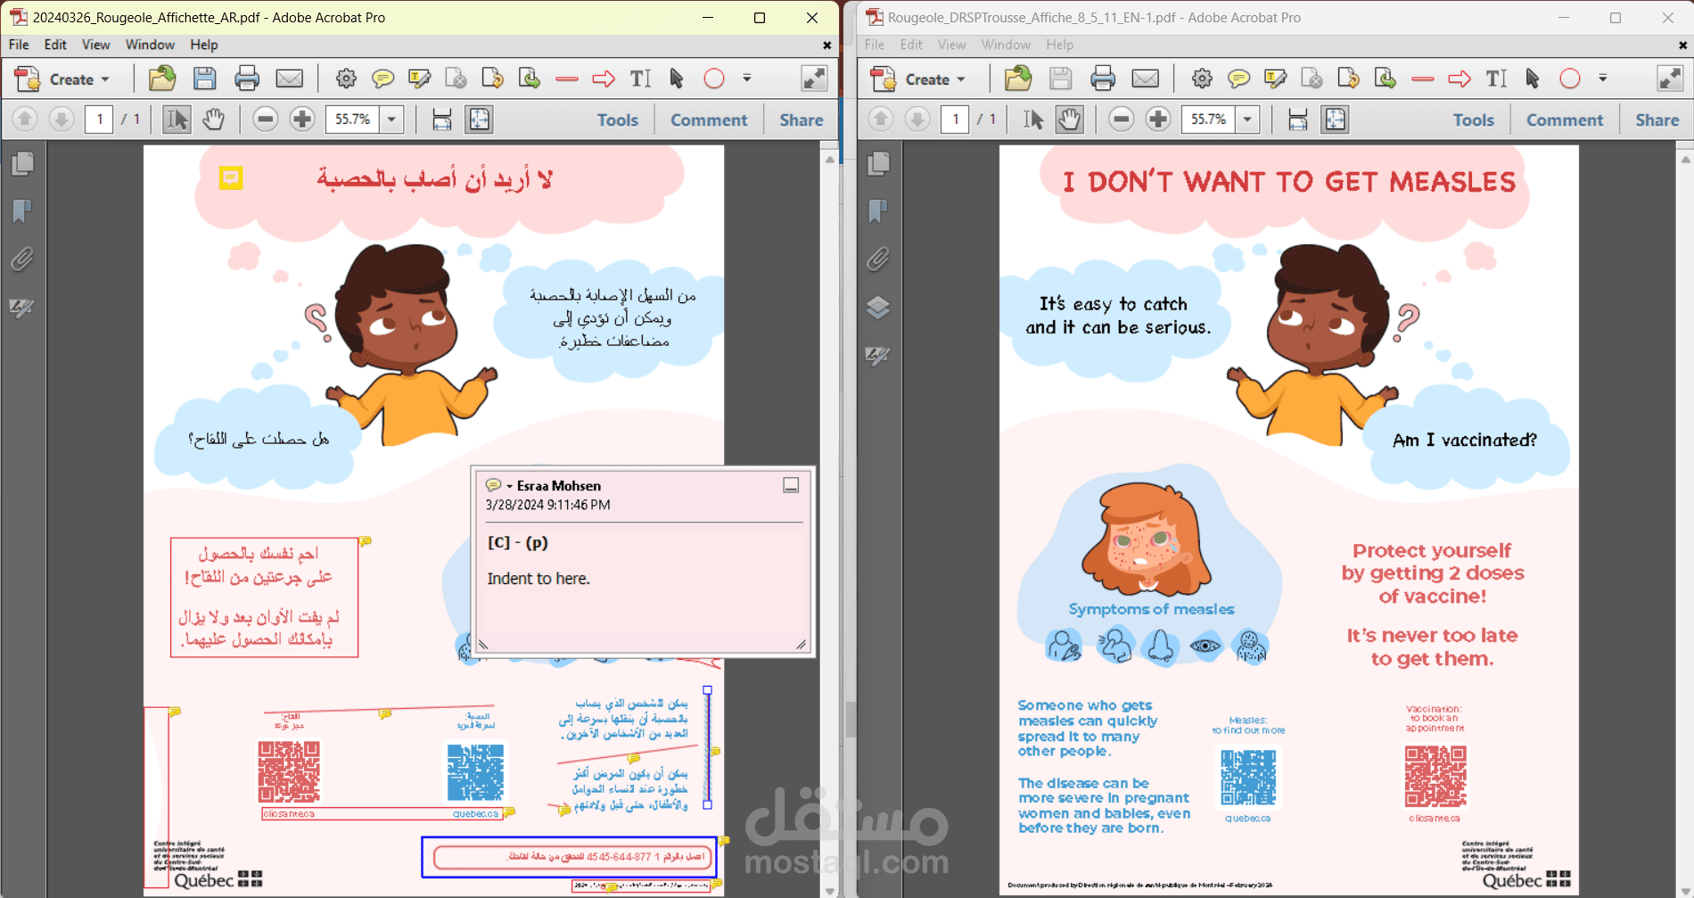Select sticky note tool in left window
Viewport: 1694px width, 898px height.
(x=382, y=79)
